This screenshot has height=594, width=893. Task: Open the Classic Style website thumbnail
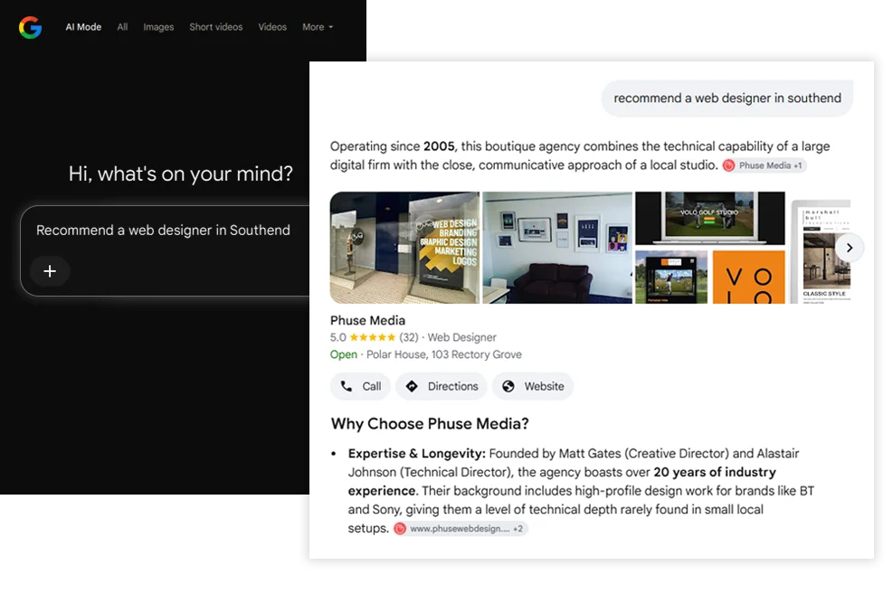coord(820,251)
